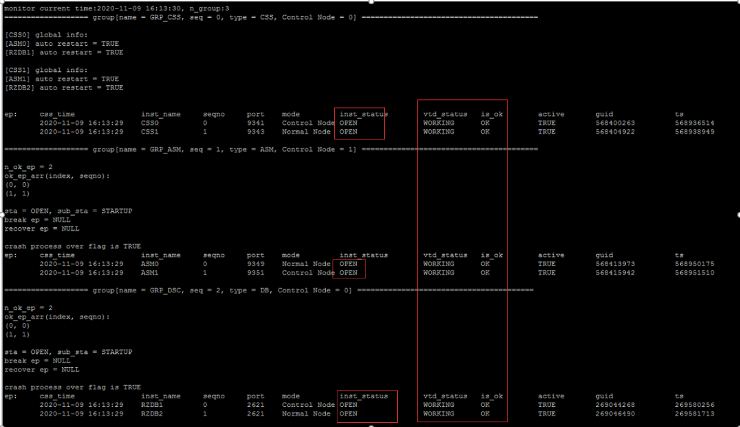Select port value 9343
Viewport: 740px width, 427px height.
tap(256, 132)
